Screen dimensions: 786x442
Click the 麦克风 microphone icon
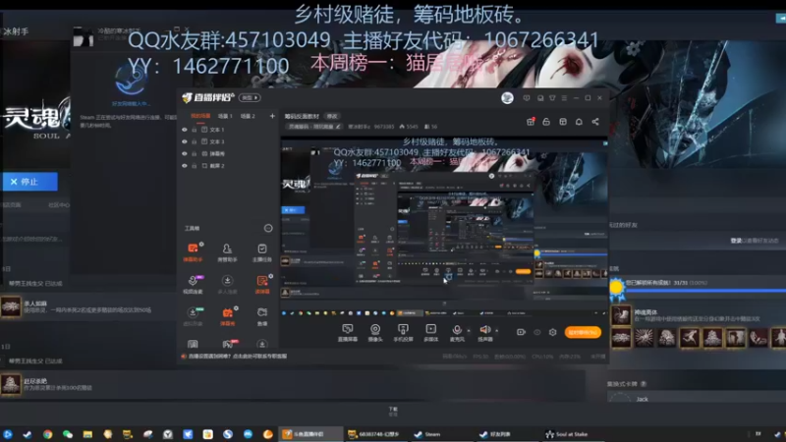pyautogui.click(x=457, y=332)
